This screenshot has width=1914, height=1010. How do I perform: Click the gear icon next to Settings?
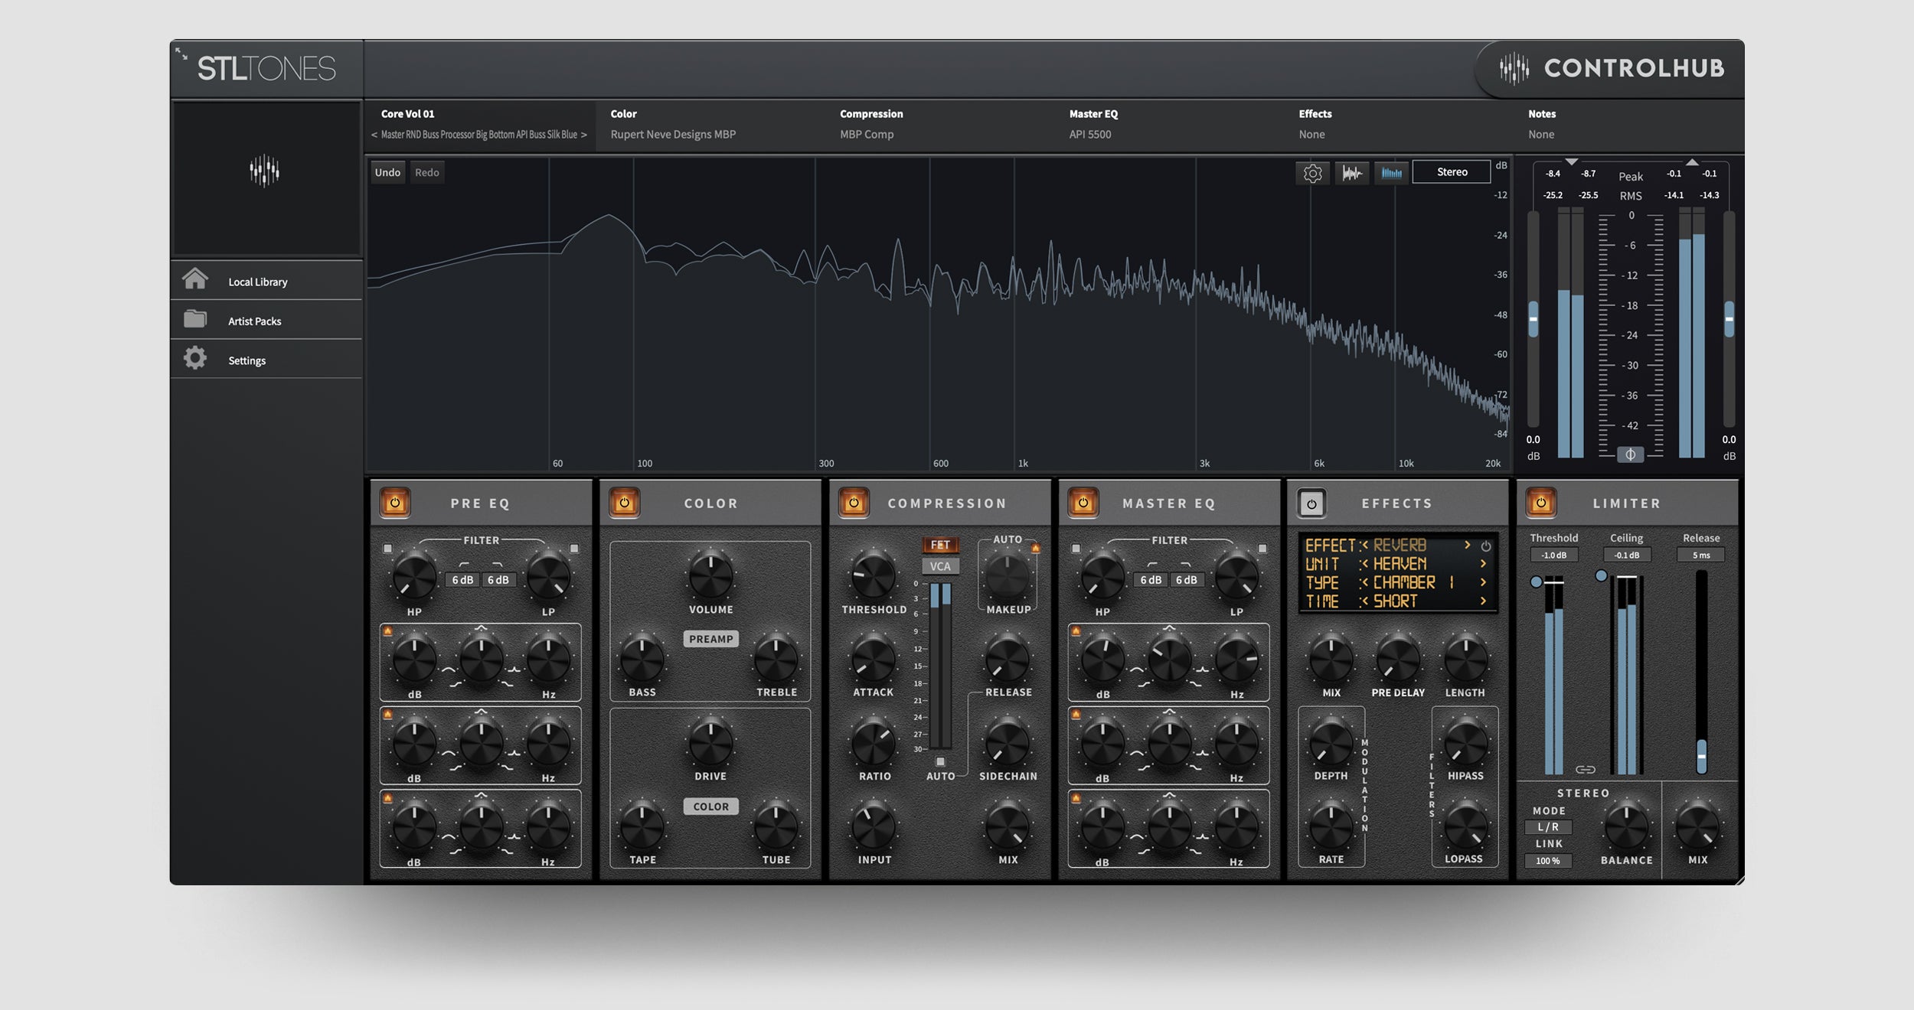click(x=195, y=358)
